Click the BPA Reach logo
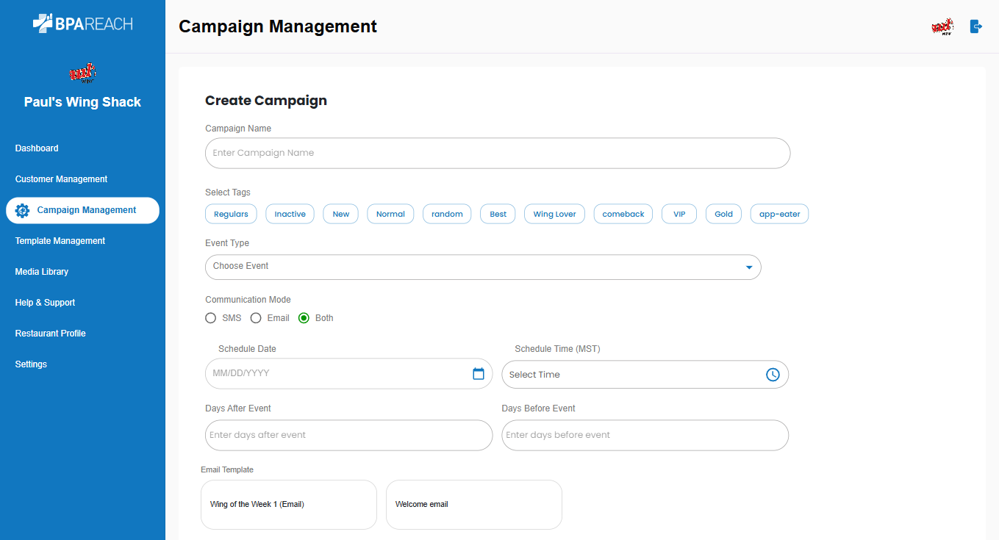This screenshot has height=540, width=999. (x=82, y=24)
